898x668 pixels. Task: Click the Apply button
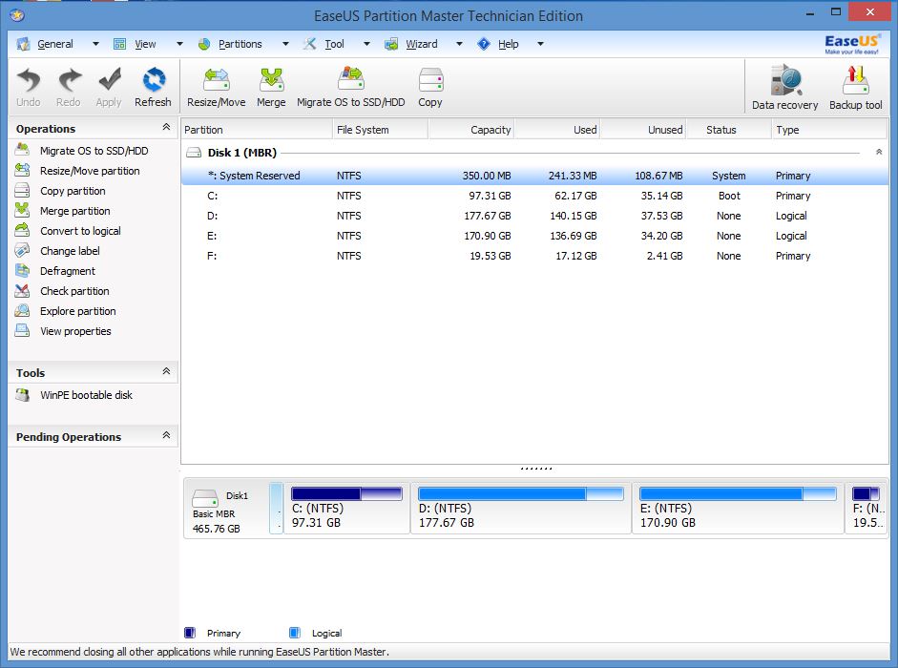click(108, 86)
